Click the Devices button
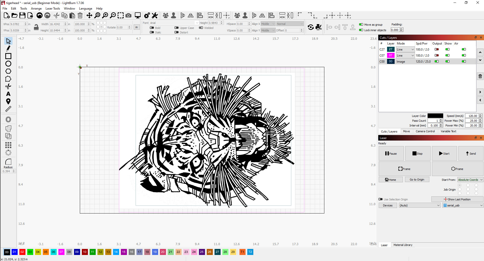The image size is (484, 261). 388,205
